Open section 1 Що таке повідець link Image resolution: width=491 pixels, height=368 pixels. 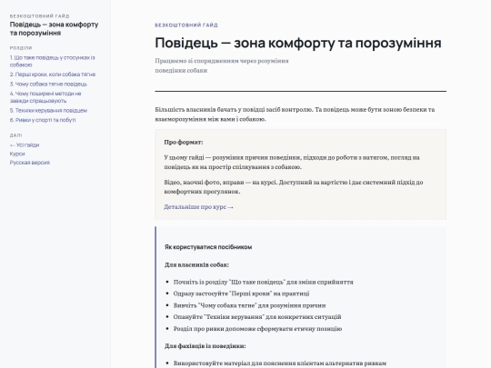pos(53,62)
